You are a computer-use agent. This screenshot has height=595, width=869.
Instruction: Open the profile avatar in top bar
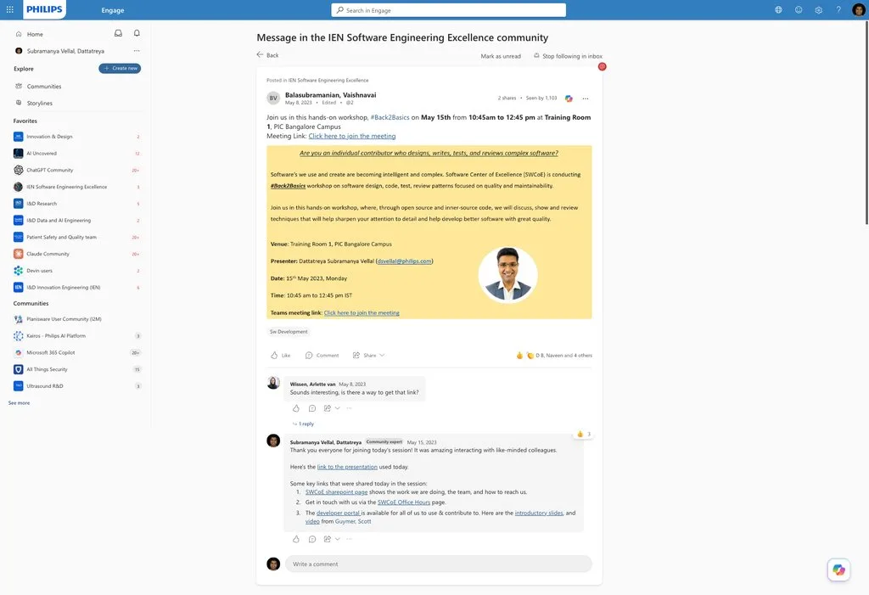[x=859, y=9]
